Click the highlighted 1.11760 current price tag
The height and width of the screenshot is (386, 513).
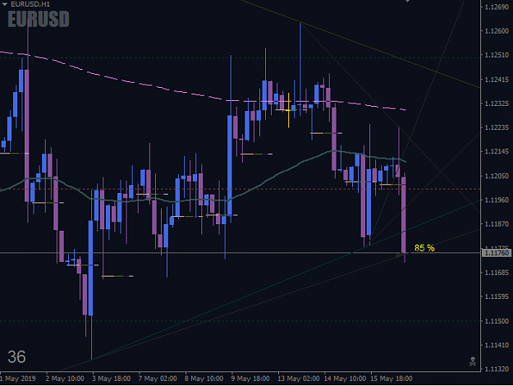pos(497,253)
